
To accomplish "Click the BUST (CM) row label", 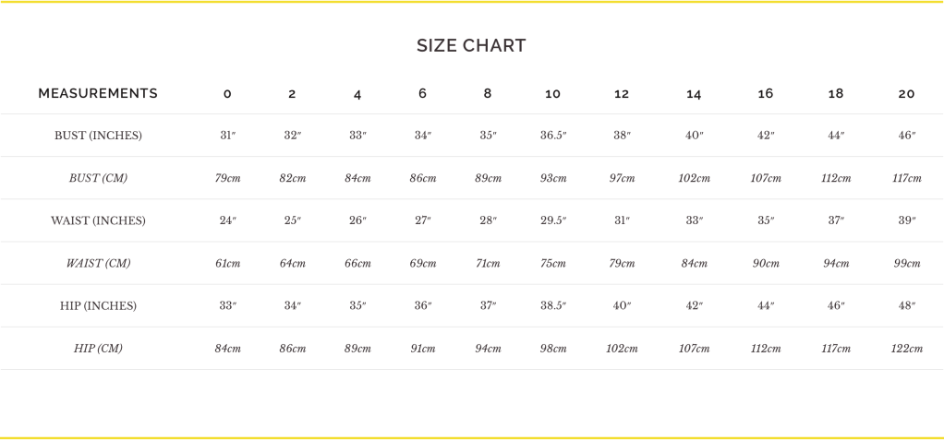I will click(x=98, y=178).
